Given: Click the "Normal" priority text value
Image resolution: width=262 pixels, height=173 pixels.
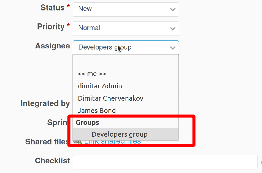Looking at the screenshot, I should tap(89, 28).
